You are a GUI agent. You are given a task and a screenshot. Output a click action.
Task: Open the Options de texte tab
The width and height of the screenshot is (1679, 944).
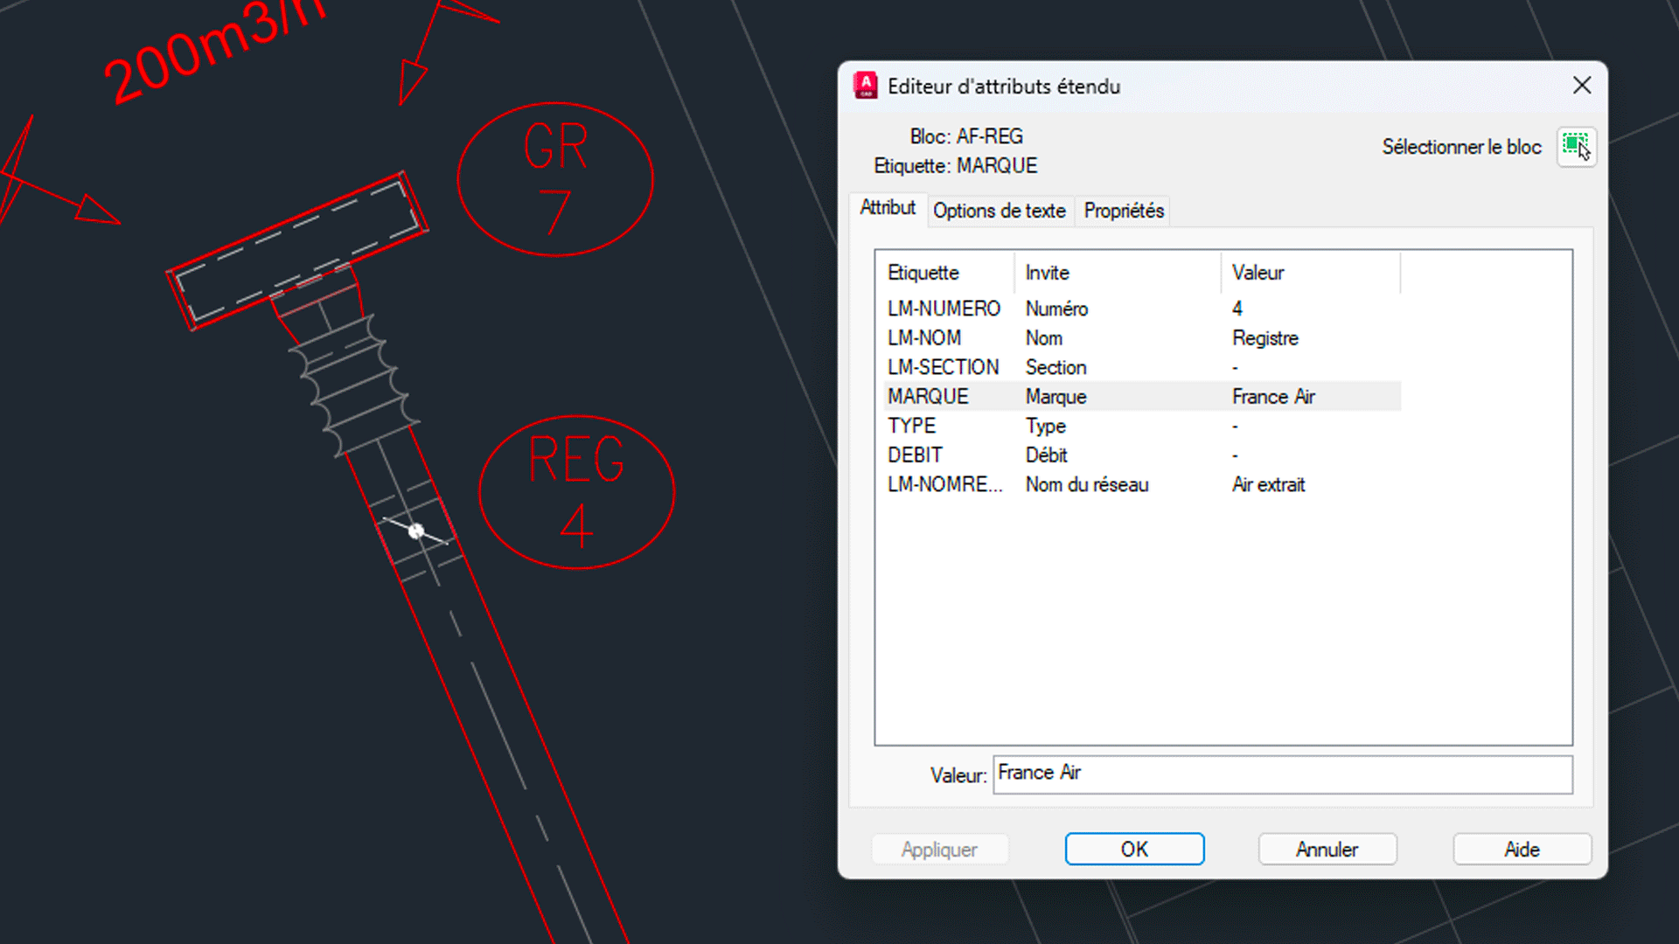coord(1000,211)
